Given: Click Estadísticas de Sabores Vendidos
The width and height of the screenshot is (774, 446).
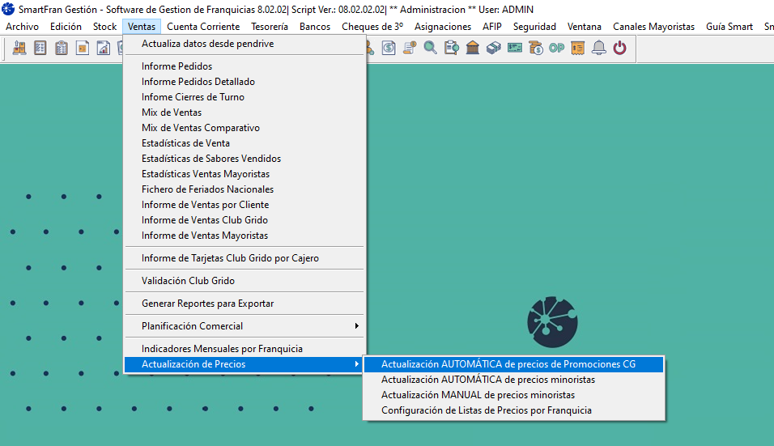Looking at the screenshot, I should pyautogui.click(x=211, y=159).
